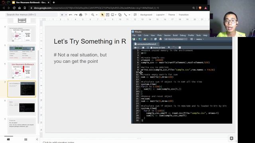The height and width of the screenshot is (143, 255).
Task: Open the Insert image dropdown arrow
Action: (x=116, y=15)
